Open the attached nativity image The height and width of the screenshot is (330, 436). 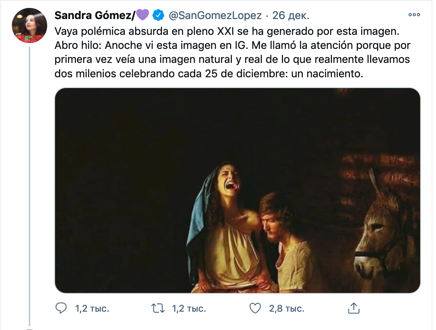pos(238,191)
